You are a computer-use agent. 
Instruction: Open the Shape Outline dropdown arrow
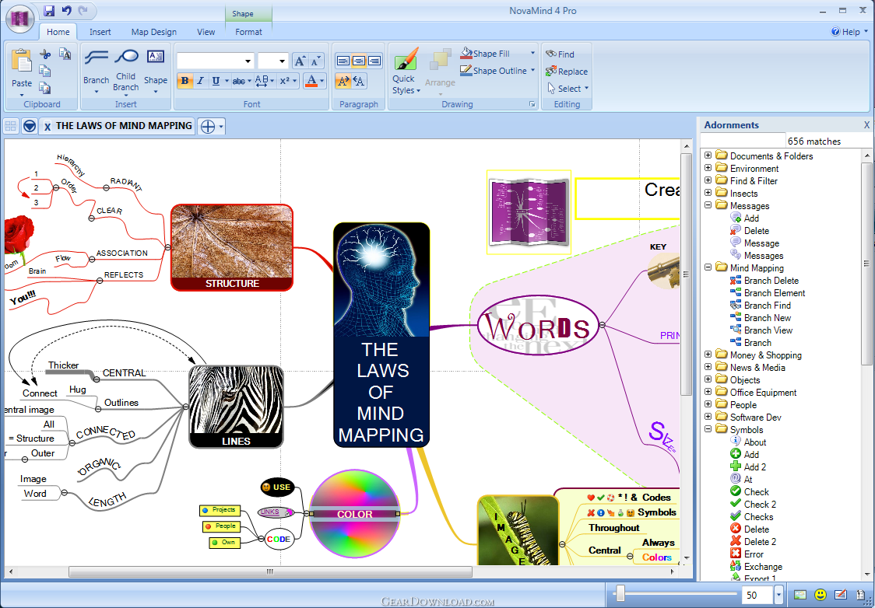[533, 70]
